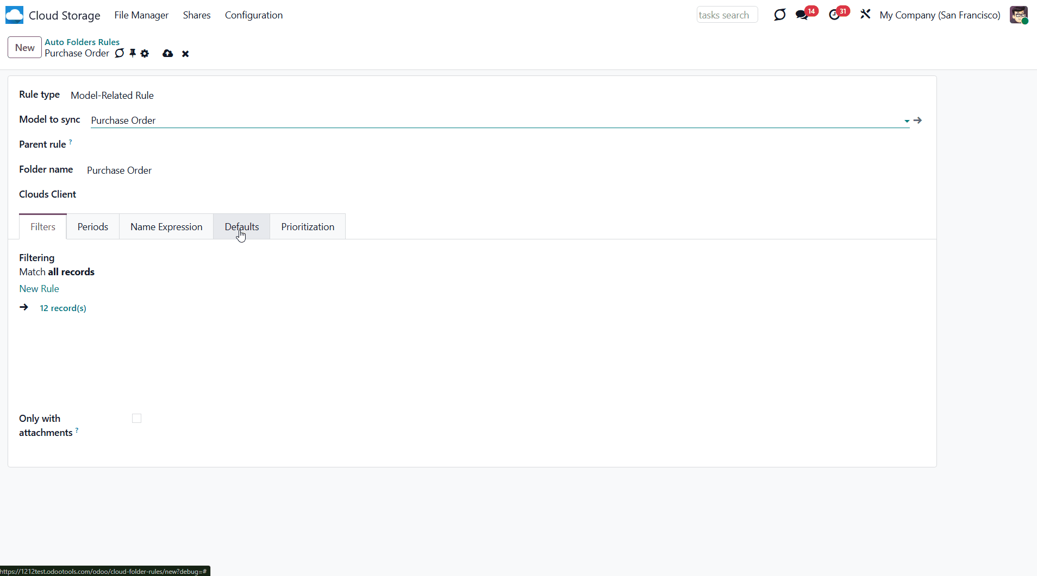Enable the Only with attachments checkbox
1037x576 pixels.
136,419
